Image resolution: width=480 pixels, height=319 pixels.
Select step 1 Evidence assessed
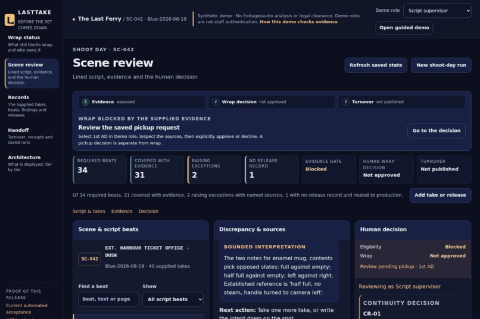click(x=142, y=102)
